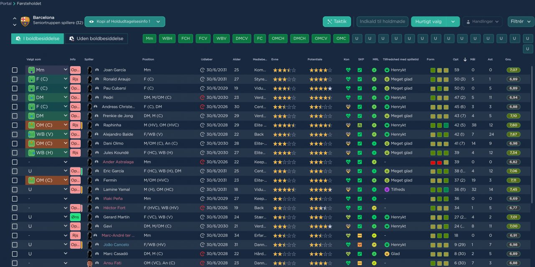Click the happiness smiley icon for Lamine Yamal
Image resolution: width=535 pixels, height=267 pixels.
387,190
